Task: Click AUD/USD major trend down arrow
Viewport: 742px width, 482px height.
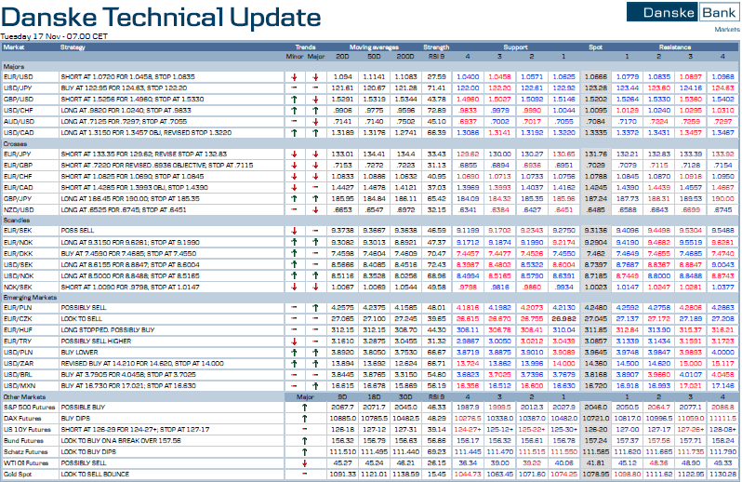Action: (x=315, y=120)
